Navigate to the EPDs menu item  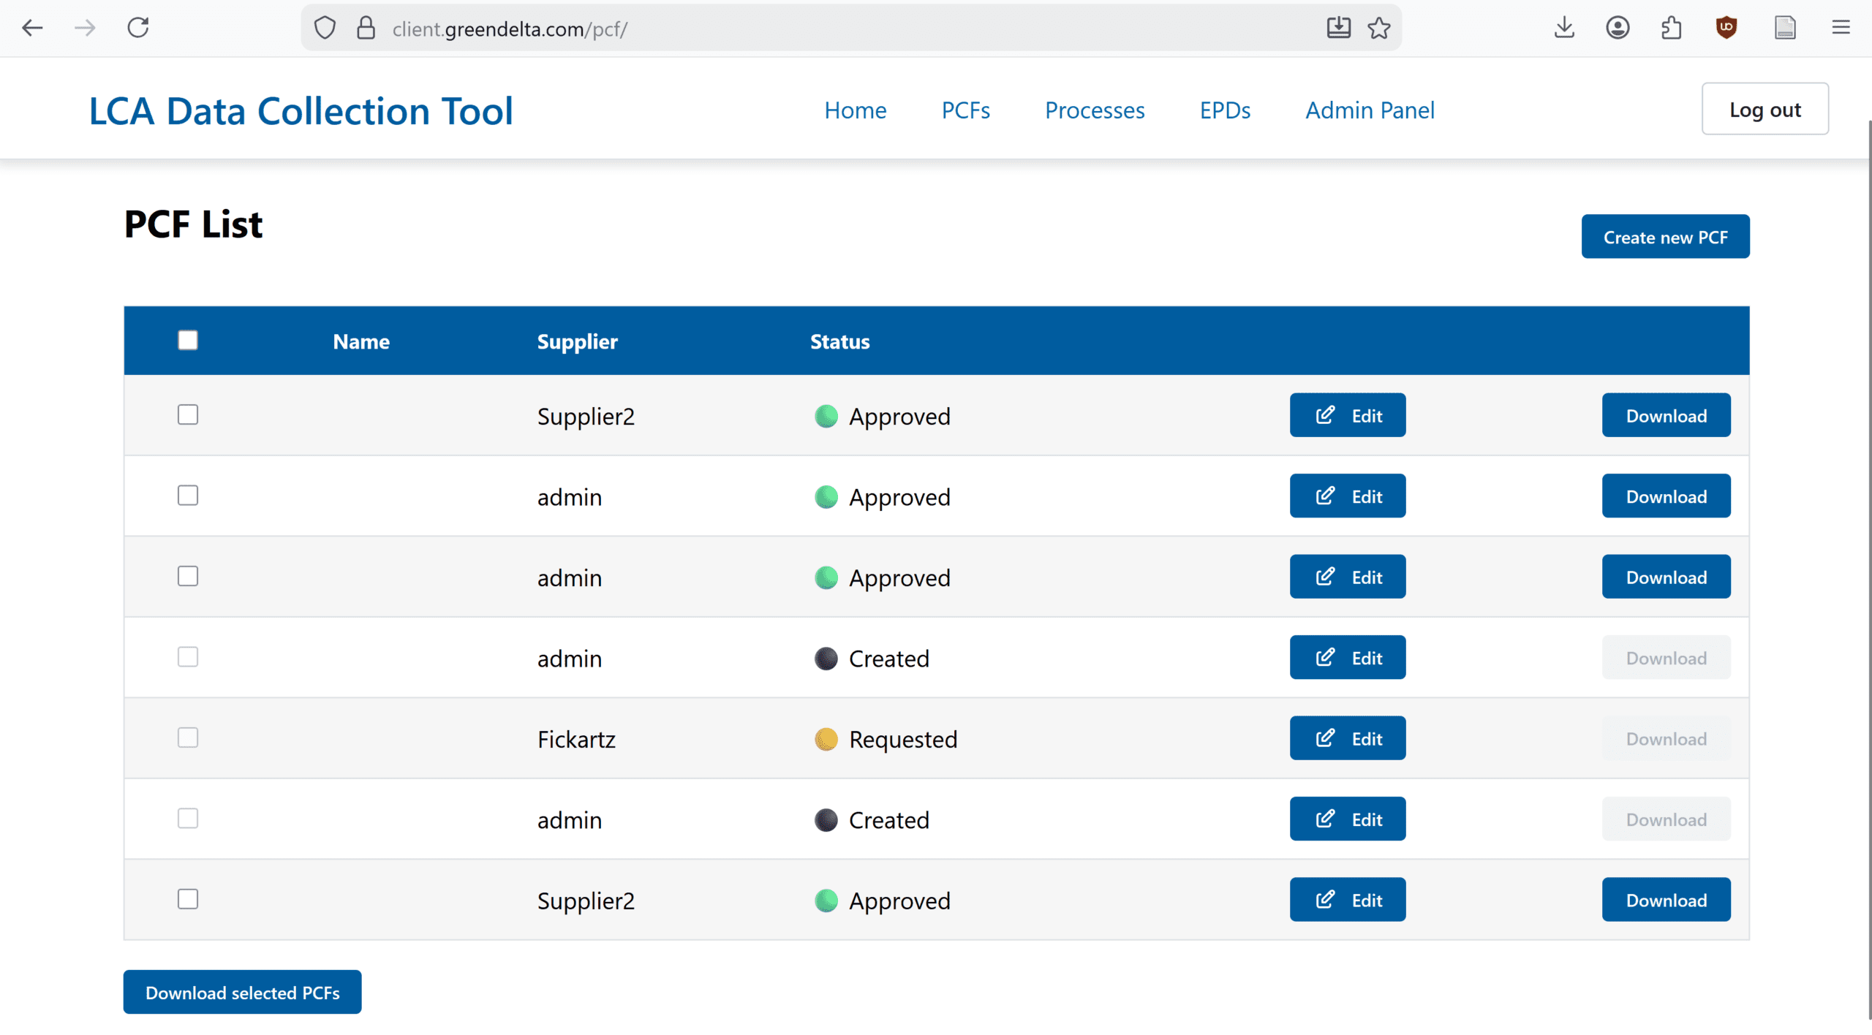pos(1225,110)
